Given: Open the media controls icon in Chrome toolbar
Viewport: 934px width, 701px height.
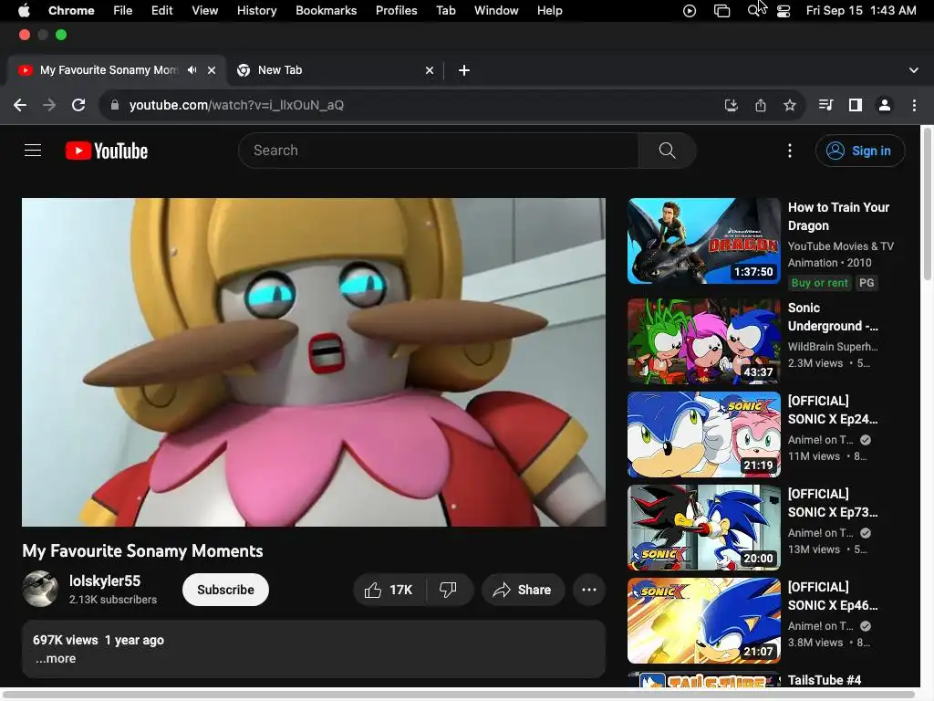Looking at the screenshot, I should point(825,106).
